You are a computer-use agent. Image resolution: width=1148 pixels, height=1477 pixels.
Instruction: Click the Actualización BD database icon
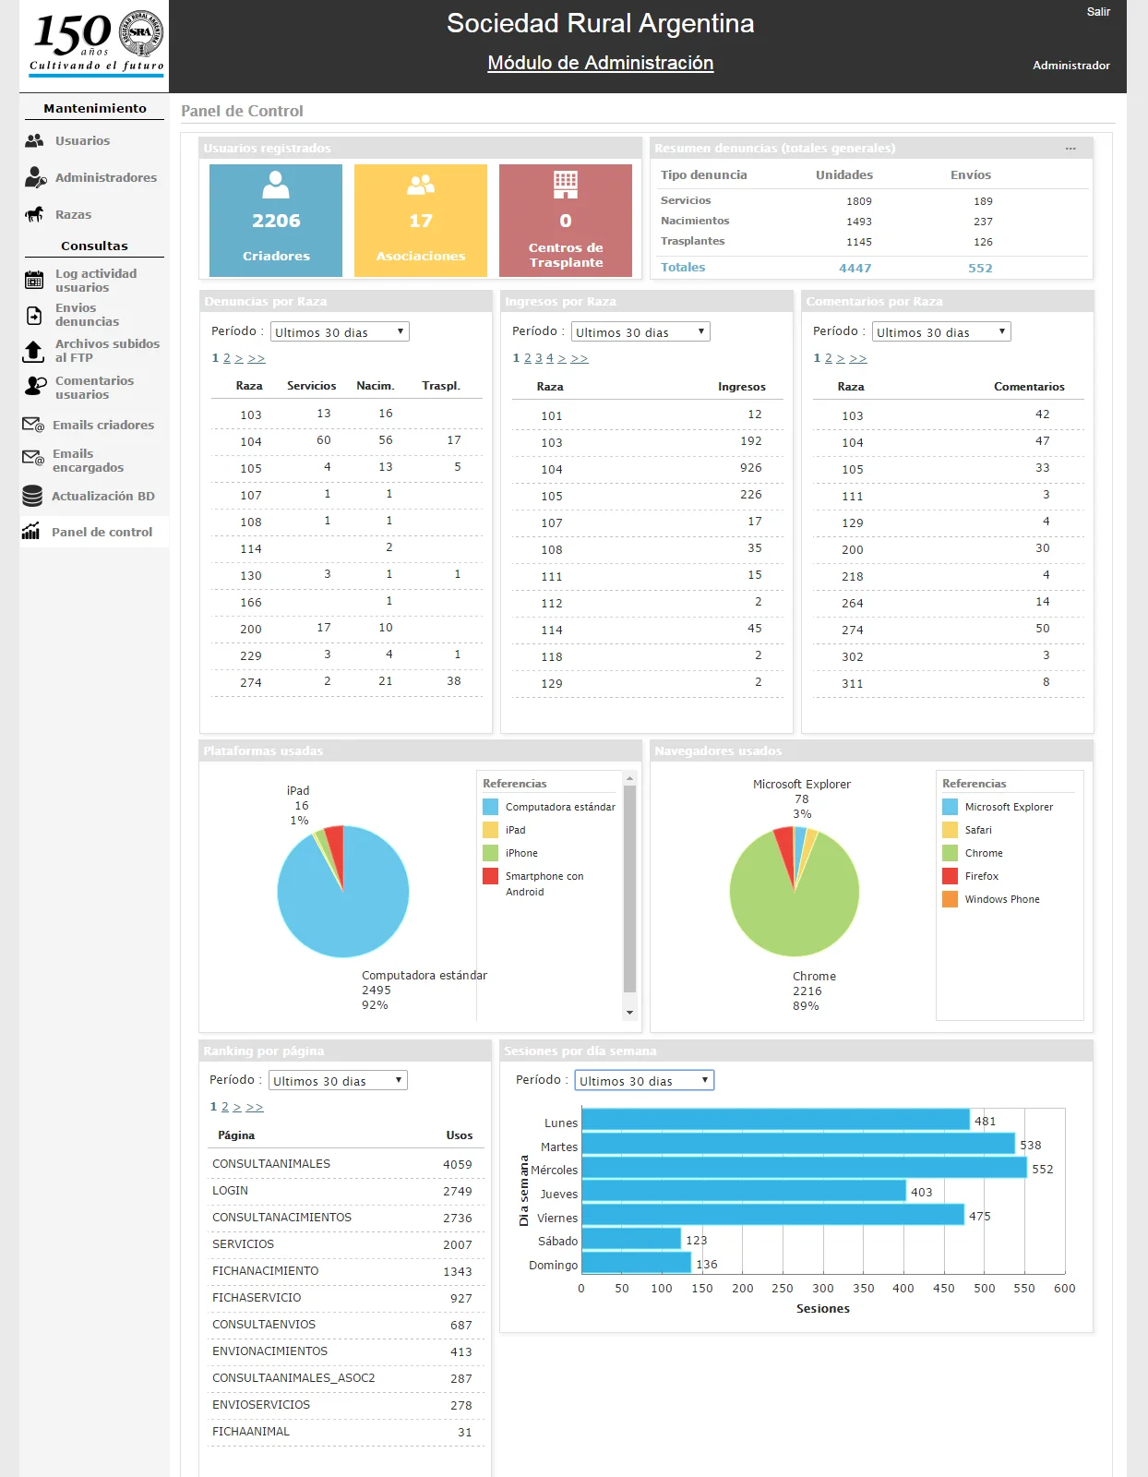click(32, 497)
